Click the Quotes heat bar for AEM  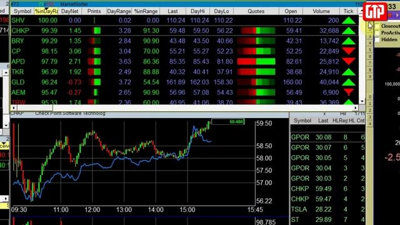tap(256, 92)
